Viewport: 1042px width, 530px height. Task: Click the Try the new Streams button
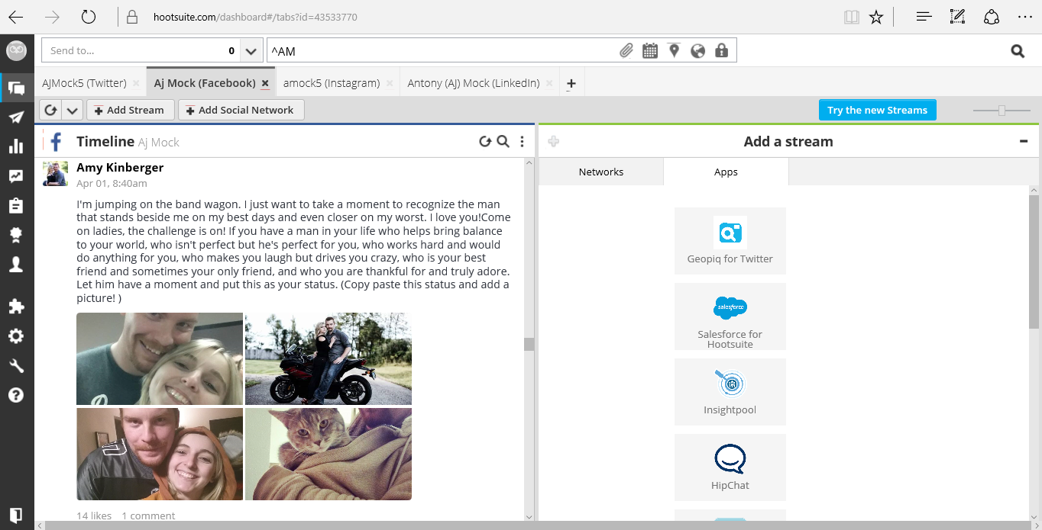pyautogui.click(x=877, y=110)
